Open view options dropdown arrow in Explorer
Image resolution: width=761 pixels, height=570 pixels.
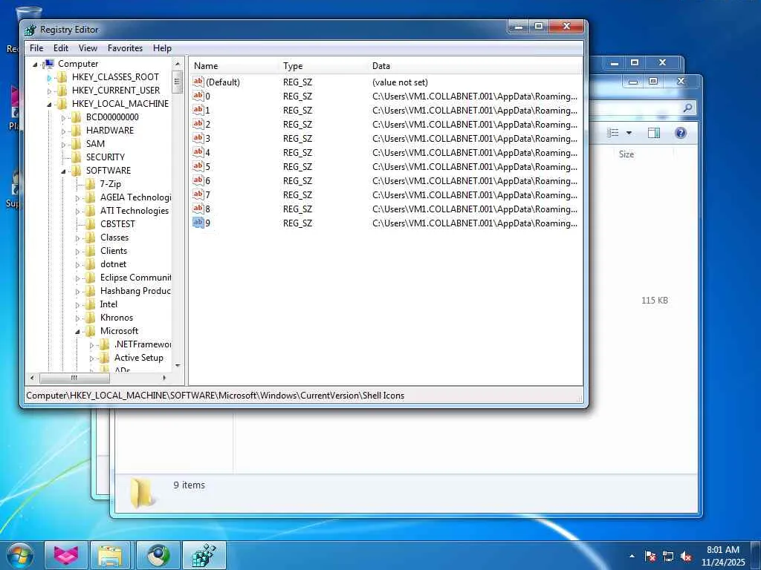[x=629, y=133]
